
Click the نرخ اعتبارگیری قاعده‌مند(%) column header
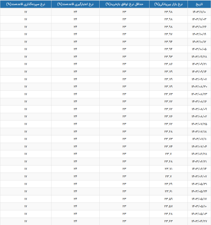click(75, 4)
